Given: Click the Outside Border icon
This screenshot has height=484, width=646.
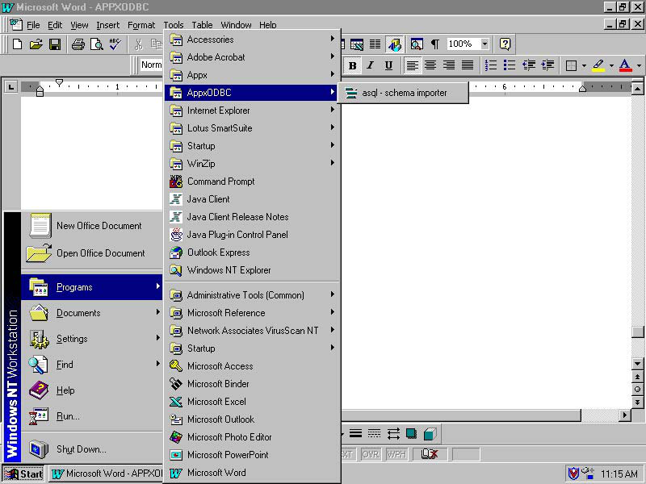Looking at the screenshot, I should (x=572, y=66).
